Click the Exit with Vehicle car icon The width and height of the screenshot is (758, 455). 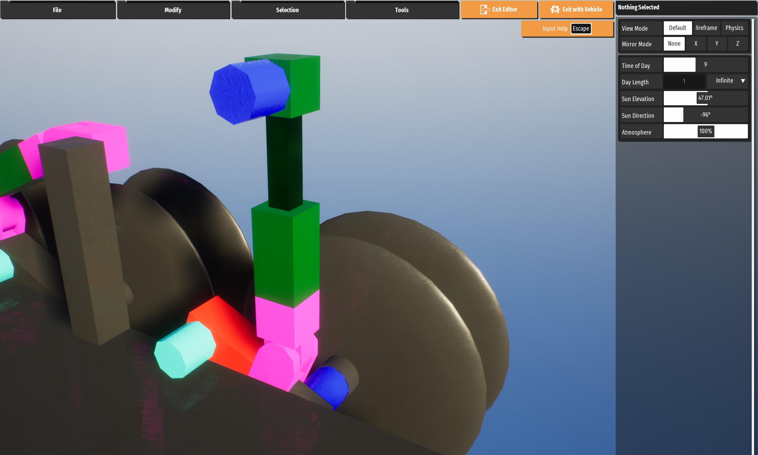point(555,9)
